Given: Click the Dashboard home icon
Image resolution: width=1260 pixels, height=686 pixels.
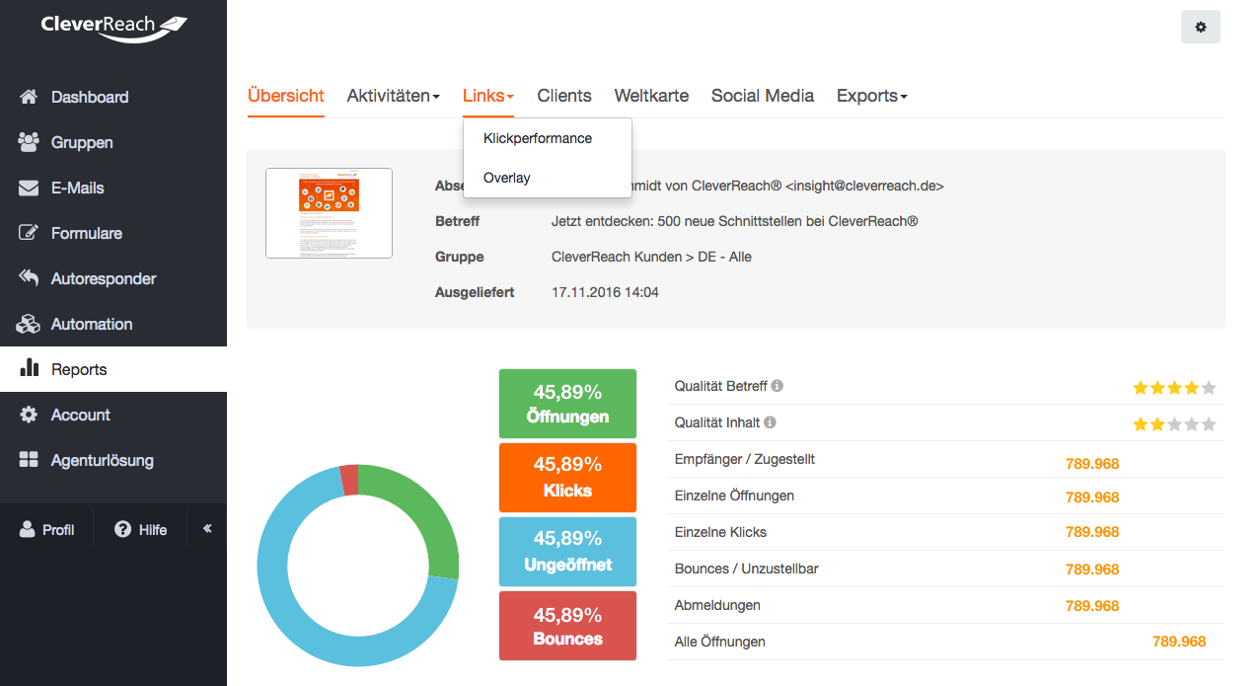Looking at the screenshot, I should 29,97.
